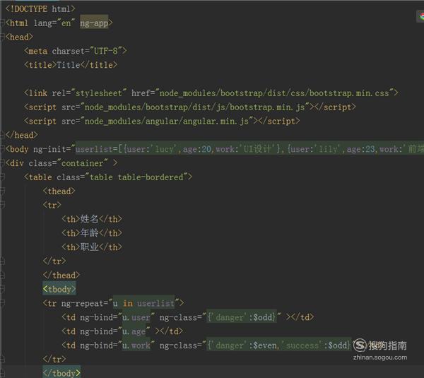Click 'danger':$even in work ng-class
This screenshot has width=424, height=378.
pos(246,345)
